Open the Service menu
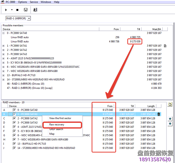175x163 pixels. 34,2
